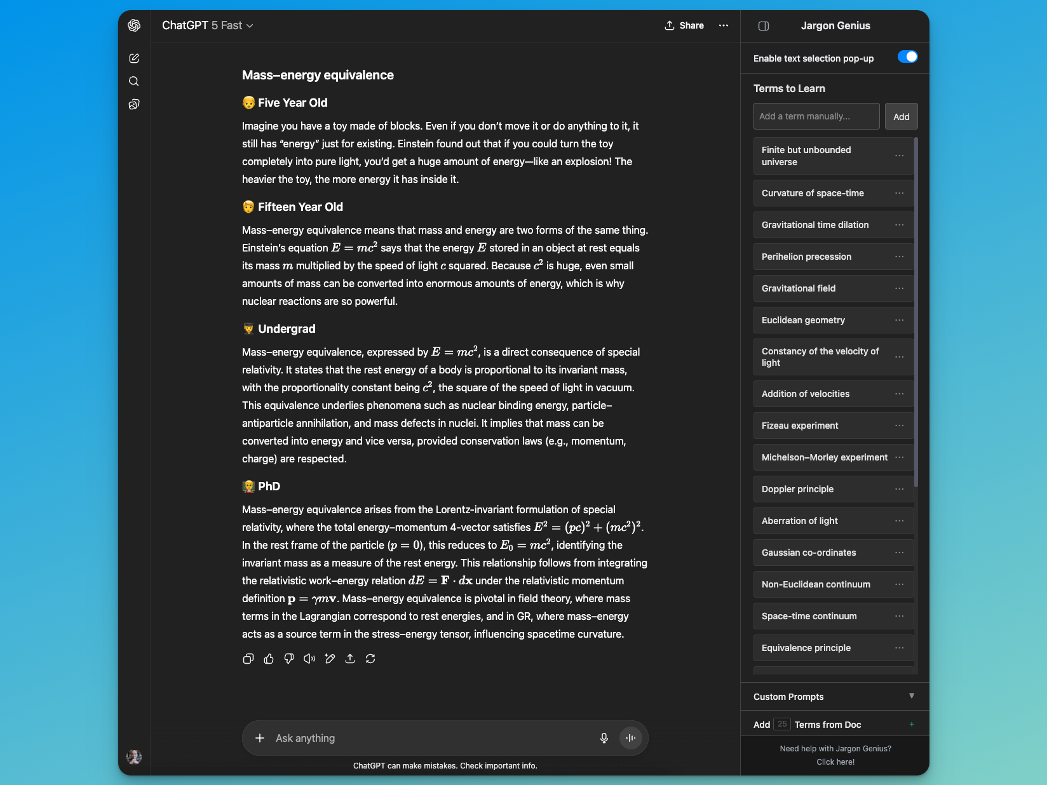This screenshot has height=785, width=1047.
Task: Regenerate the response with the retry icon
Action: pyautogui.click(x=370, y=659)
